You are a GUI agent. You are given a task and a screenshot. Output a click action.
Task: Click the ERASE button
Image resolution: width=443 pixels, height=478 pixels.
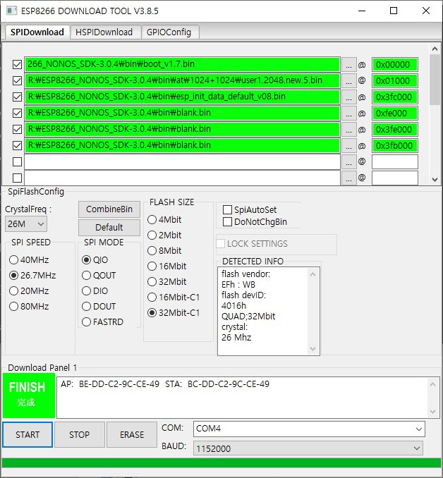(132, 435)
